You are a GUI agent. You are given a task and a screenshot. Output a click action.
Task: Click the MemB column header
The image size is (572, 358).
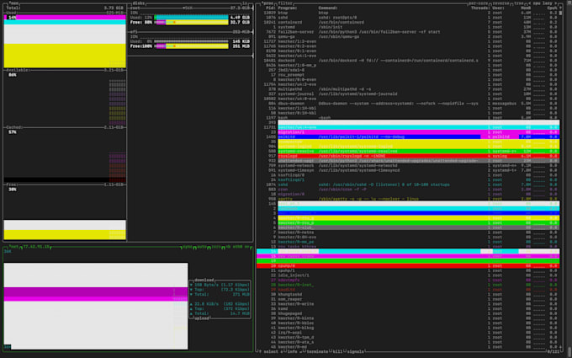526,8
